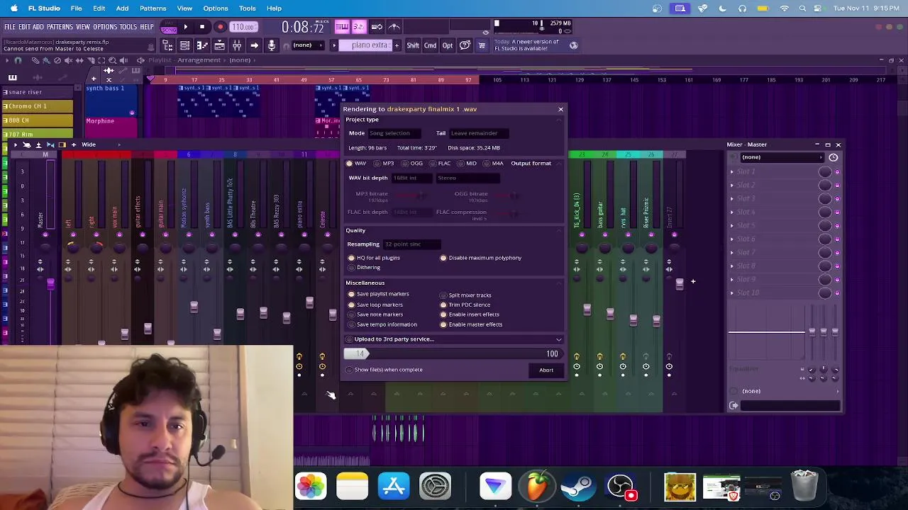Open the Mode Song selection dropdown
Image resolution: width=908 pixels, height=510 pixels.
(x=394, y=133)
